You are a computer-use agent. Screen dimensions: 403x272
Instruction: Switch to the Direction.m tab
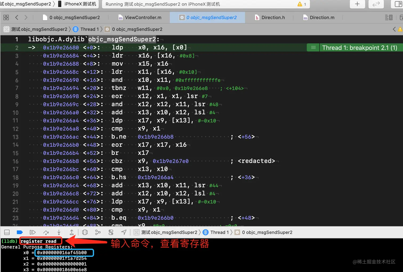(319, 18)
